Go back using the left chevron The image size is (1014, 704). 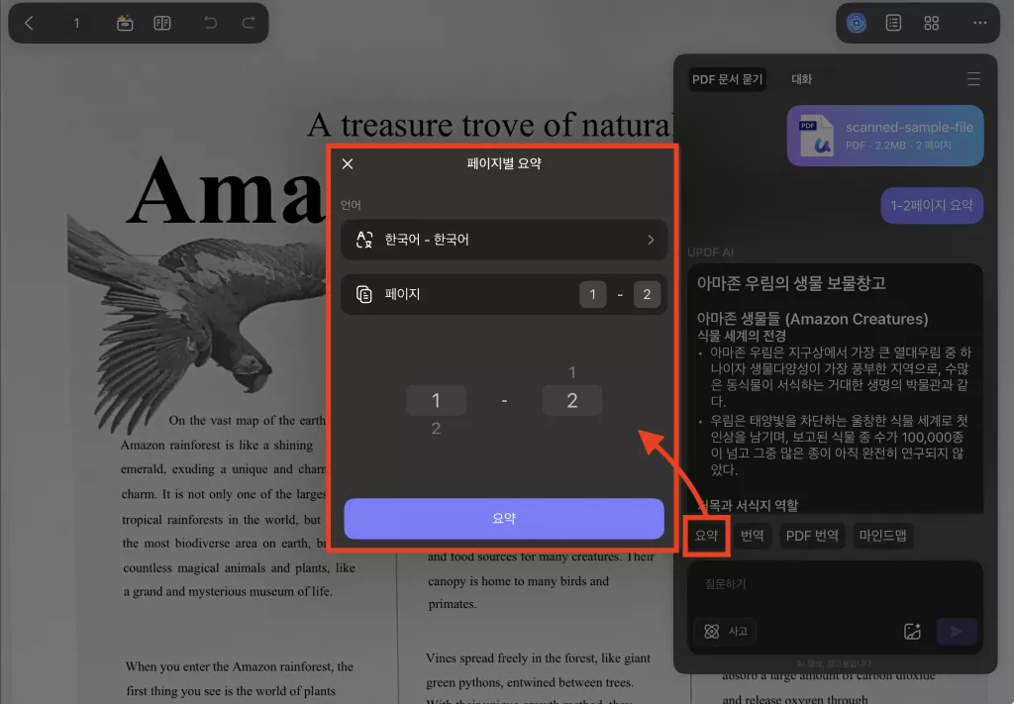pos(30,22)
